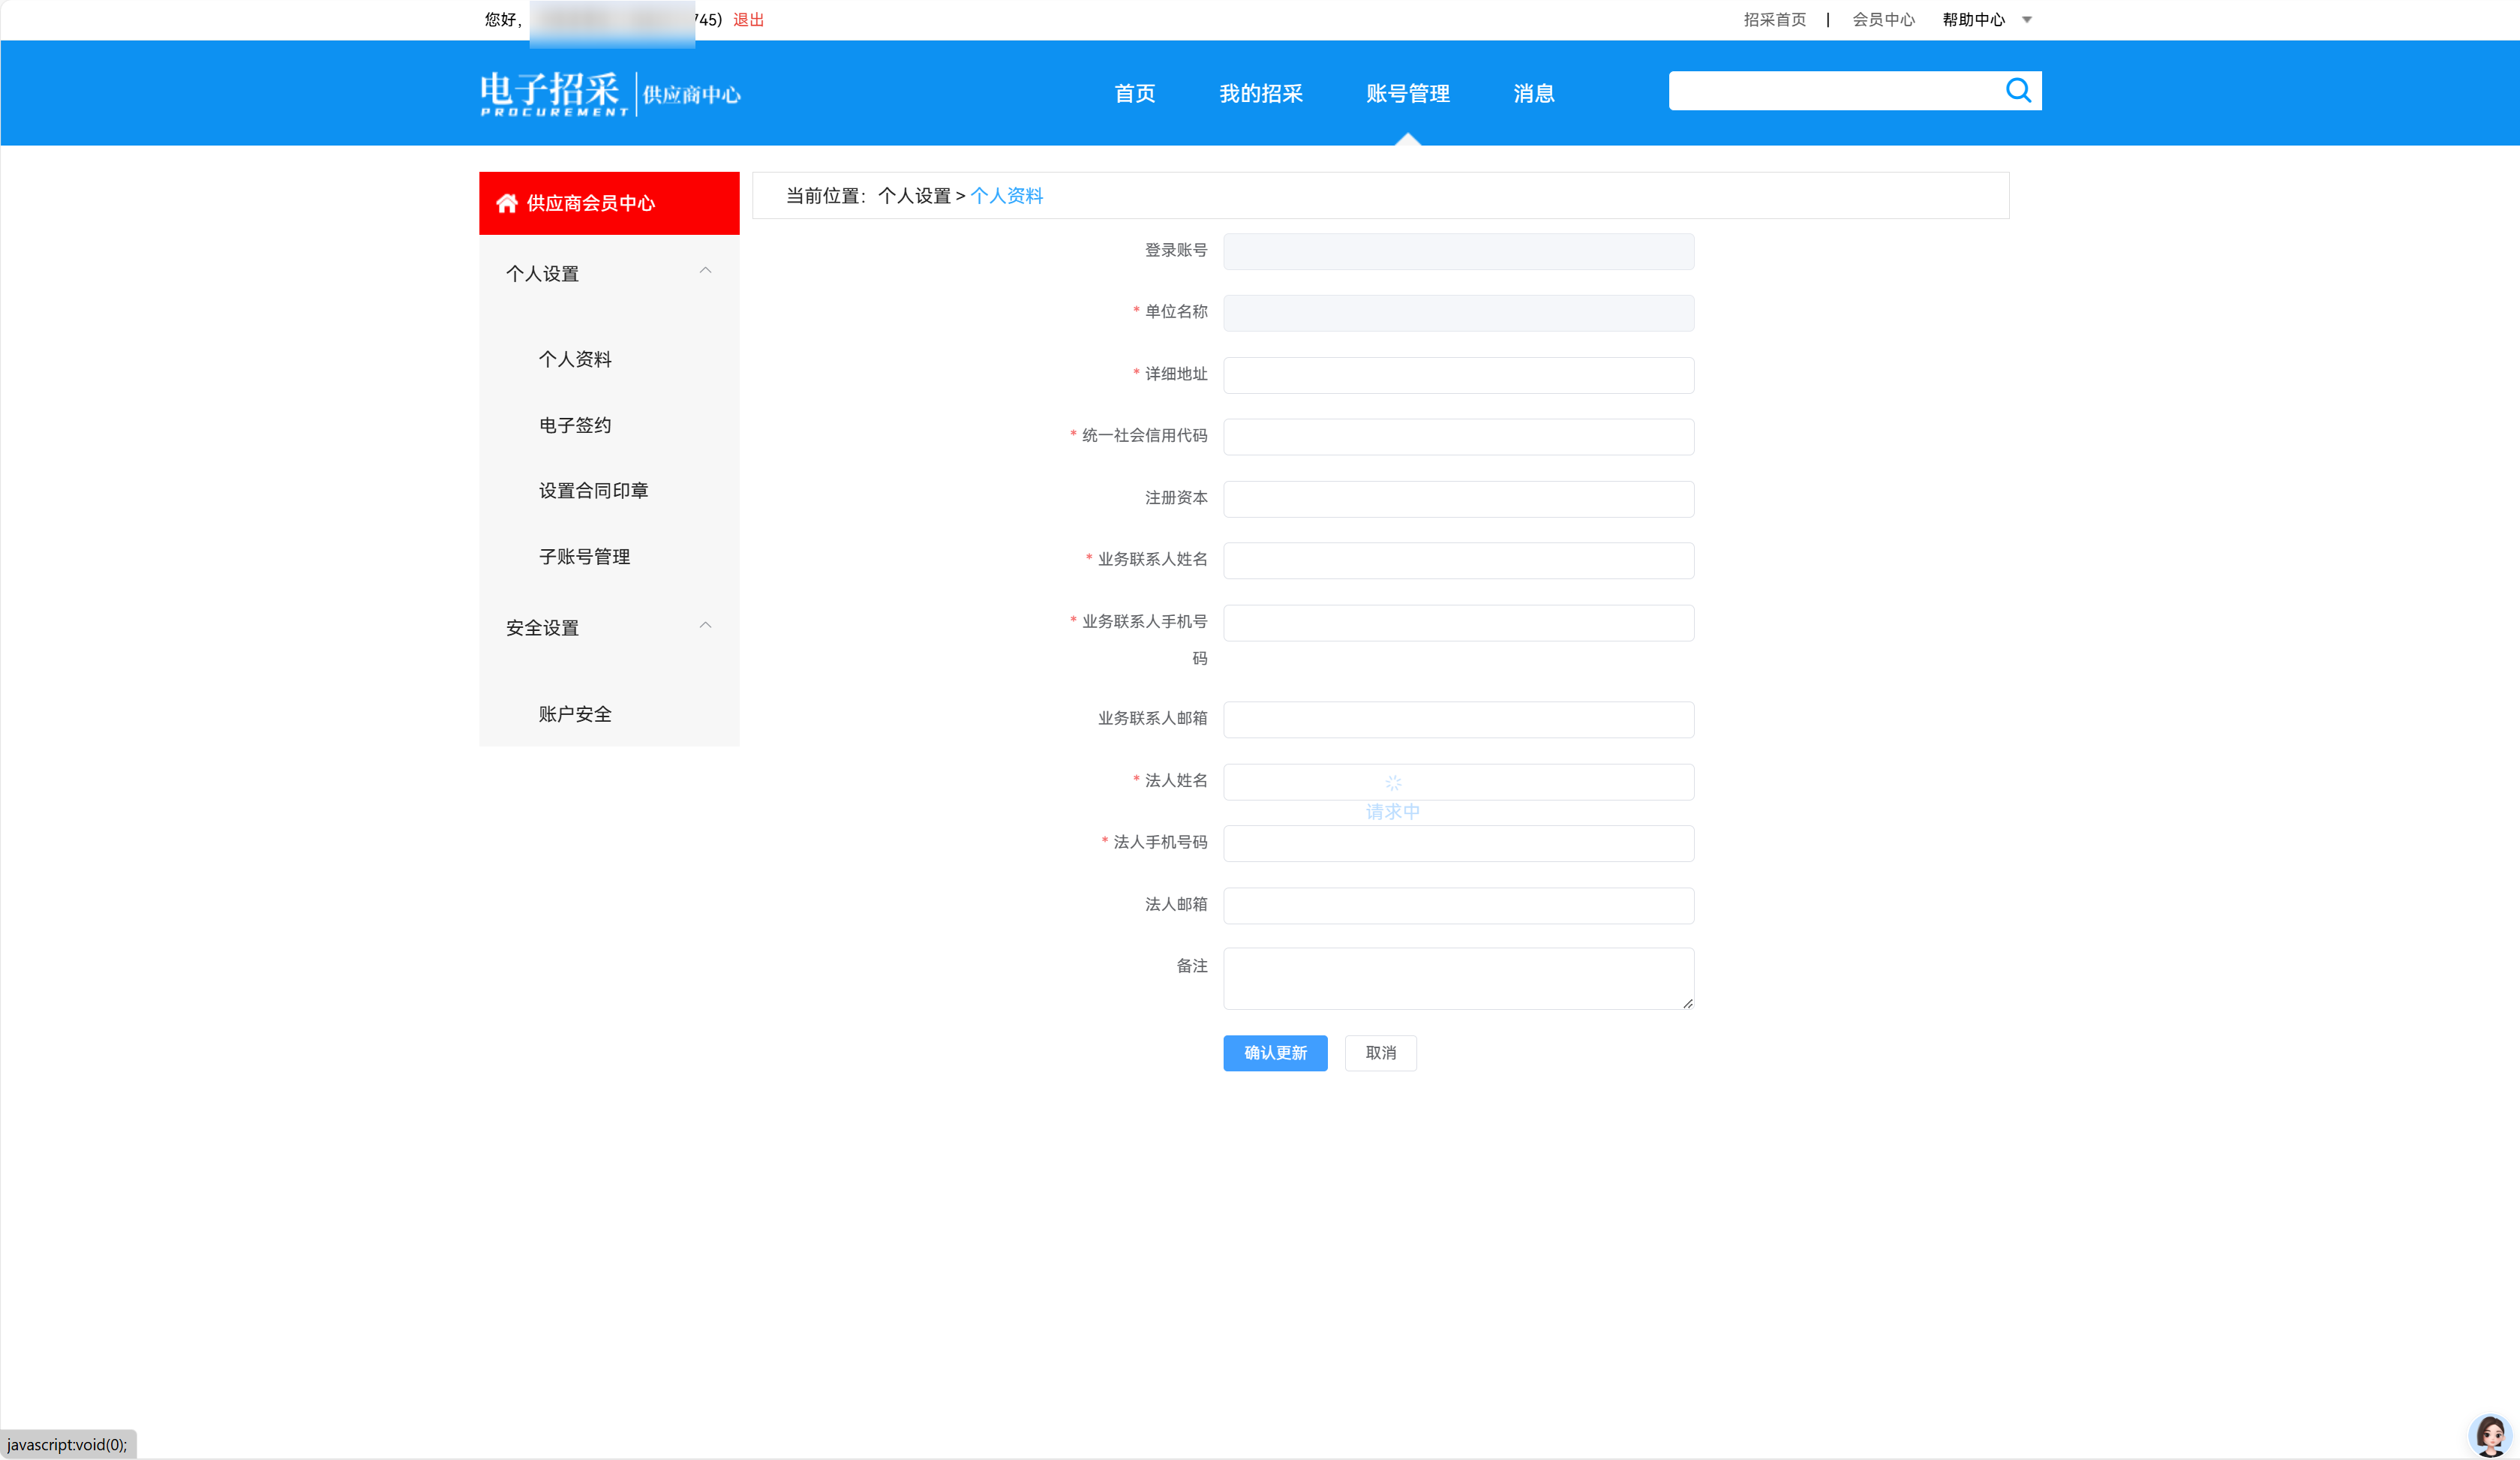This screenshot has height=1460, width=2520.
Task: Click the 个人设置 breadcrumb text
Action: click(914, 196)
